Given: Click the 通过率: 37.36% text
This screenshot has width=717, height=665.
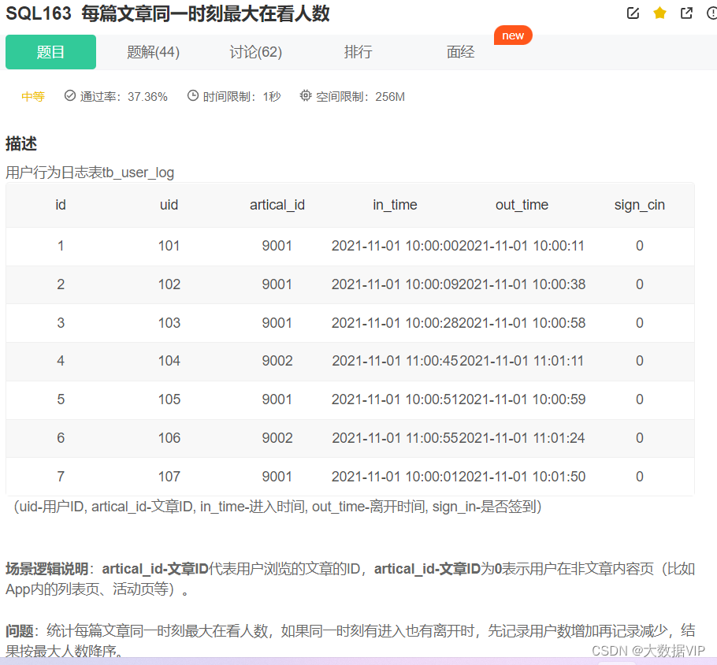Looking at the screenshot, I should click(124, 96).
